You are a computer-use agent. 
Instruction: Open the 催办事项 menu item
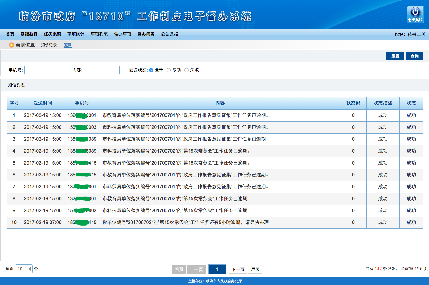[x=123, y=34]
